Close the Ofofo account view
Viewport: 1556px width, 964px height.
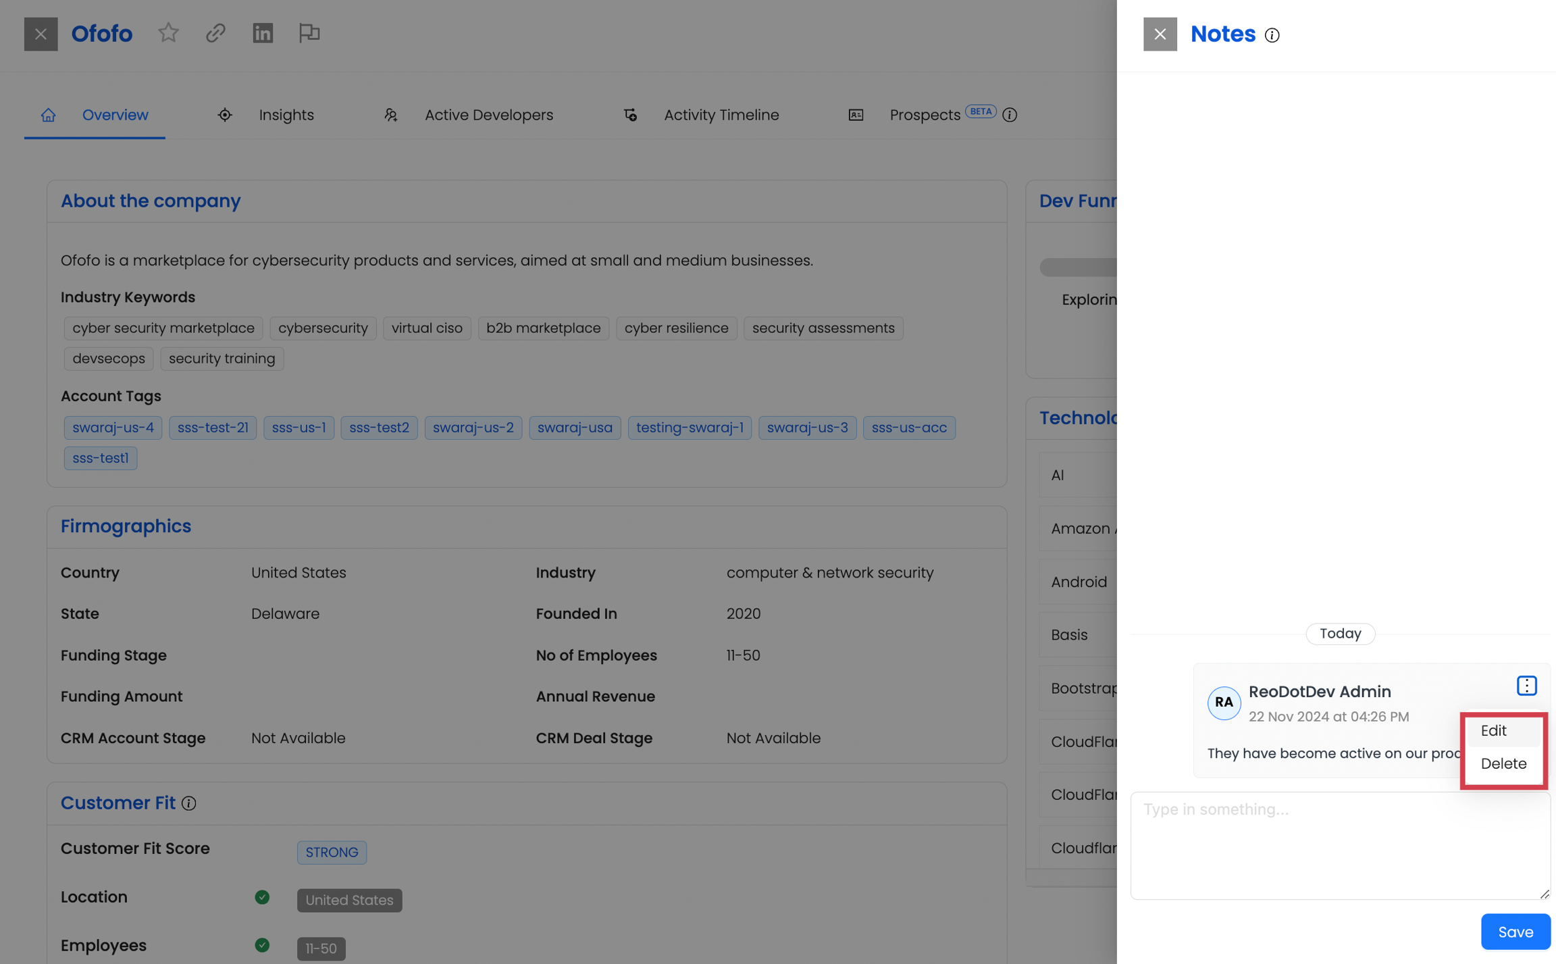tap(41, 34)
